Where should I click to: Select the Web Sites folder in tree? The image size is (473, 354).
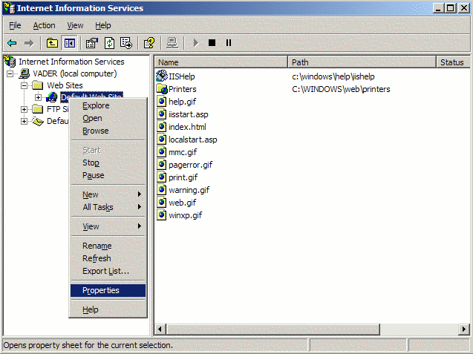(65, 85)
